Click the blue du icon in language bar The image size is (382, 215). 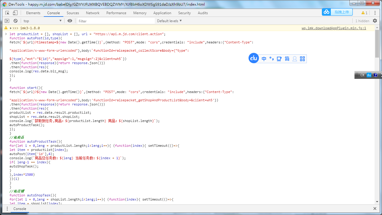point(369,75)
